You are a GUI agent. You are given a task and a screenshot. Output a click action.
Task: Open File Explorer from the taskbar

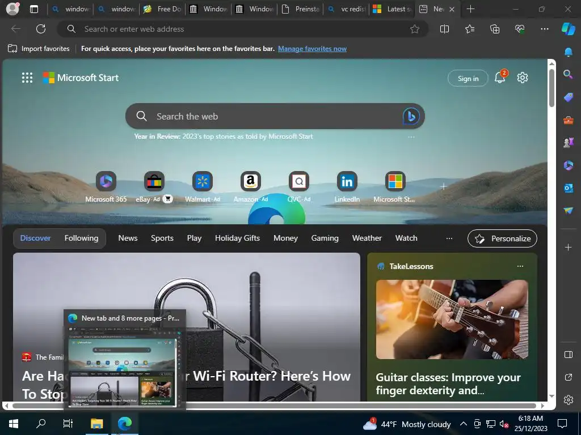coord(96,424)
